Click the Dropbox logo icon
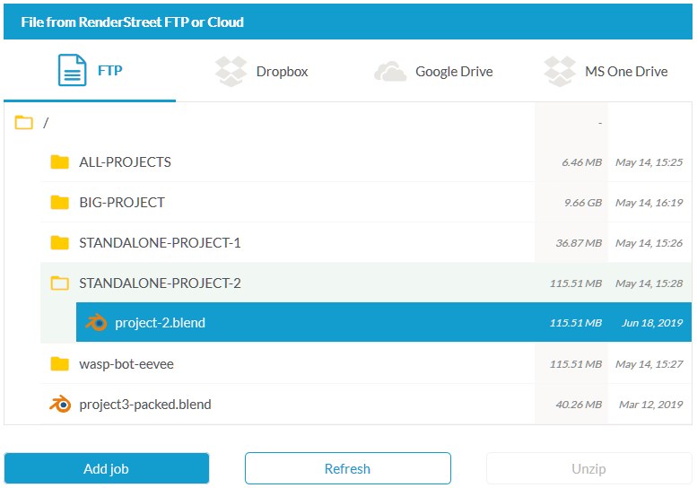Image resolution: width=697 pixels, height=488 pixels. (x=231, y=72)
